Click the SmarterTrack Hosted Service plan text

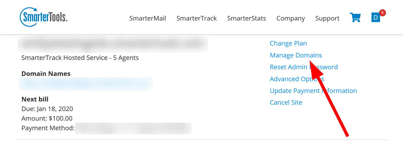80,58
